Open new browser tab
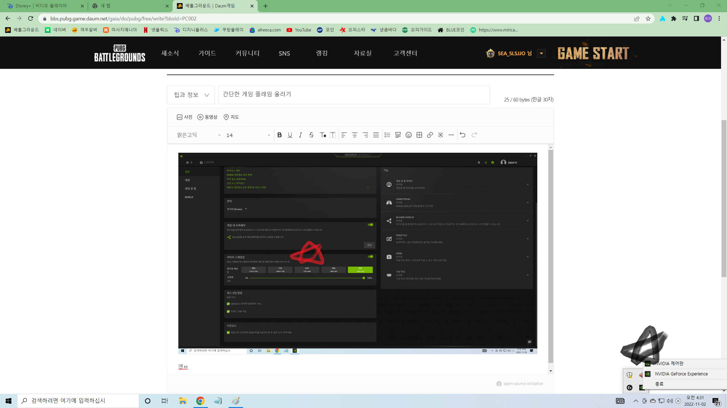The width and height of the screenshot is (727, 408). click(x=266, y=6)
